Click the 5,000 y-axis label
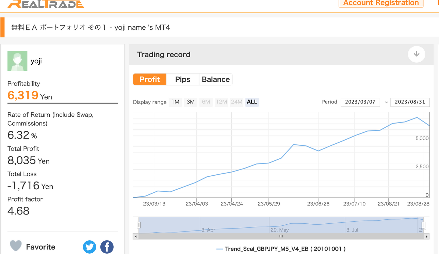439x254 pixels. pos(422,138)
